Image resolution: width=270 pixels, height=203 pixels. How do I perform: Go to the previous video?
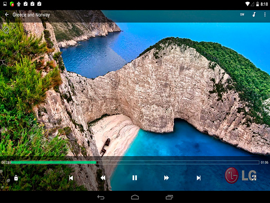(x=71, y=178)
